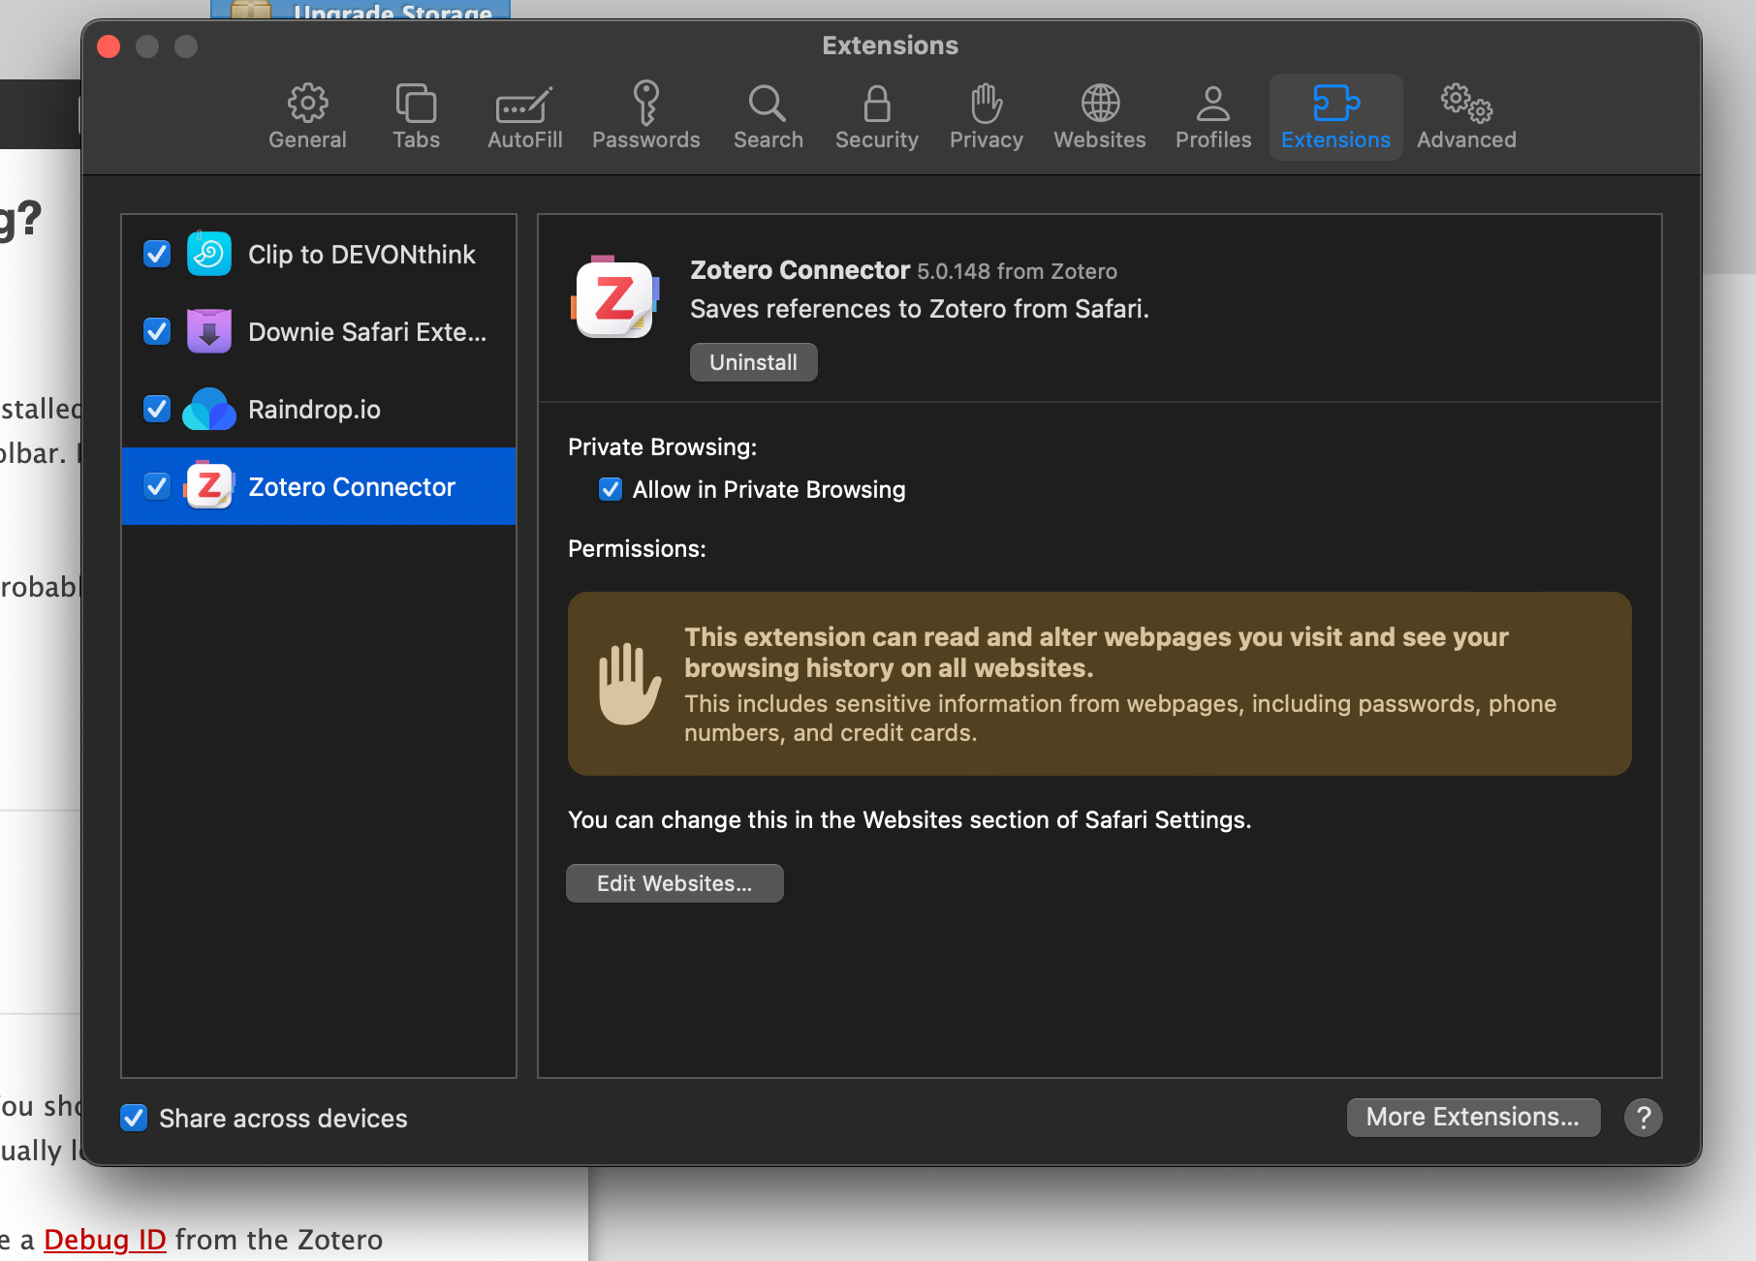The width and height of the screenshot is (1756, 1261).
Task: Click the hand icon in permissions warning
Action: coord(630,684)
